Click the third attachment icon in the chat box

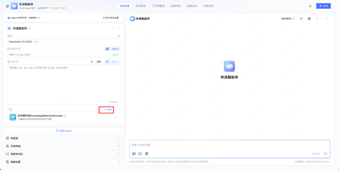(147, 154)
